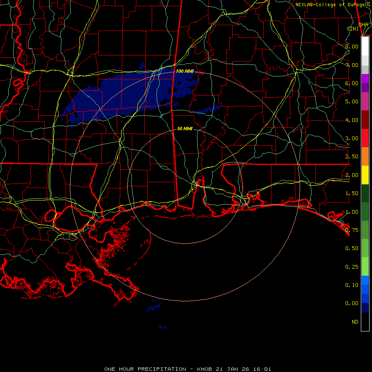The width and height of the screenshot is (372, 372).
Task: Select the black ND swatch in the legend
Action: (365, 322)
